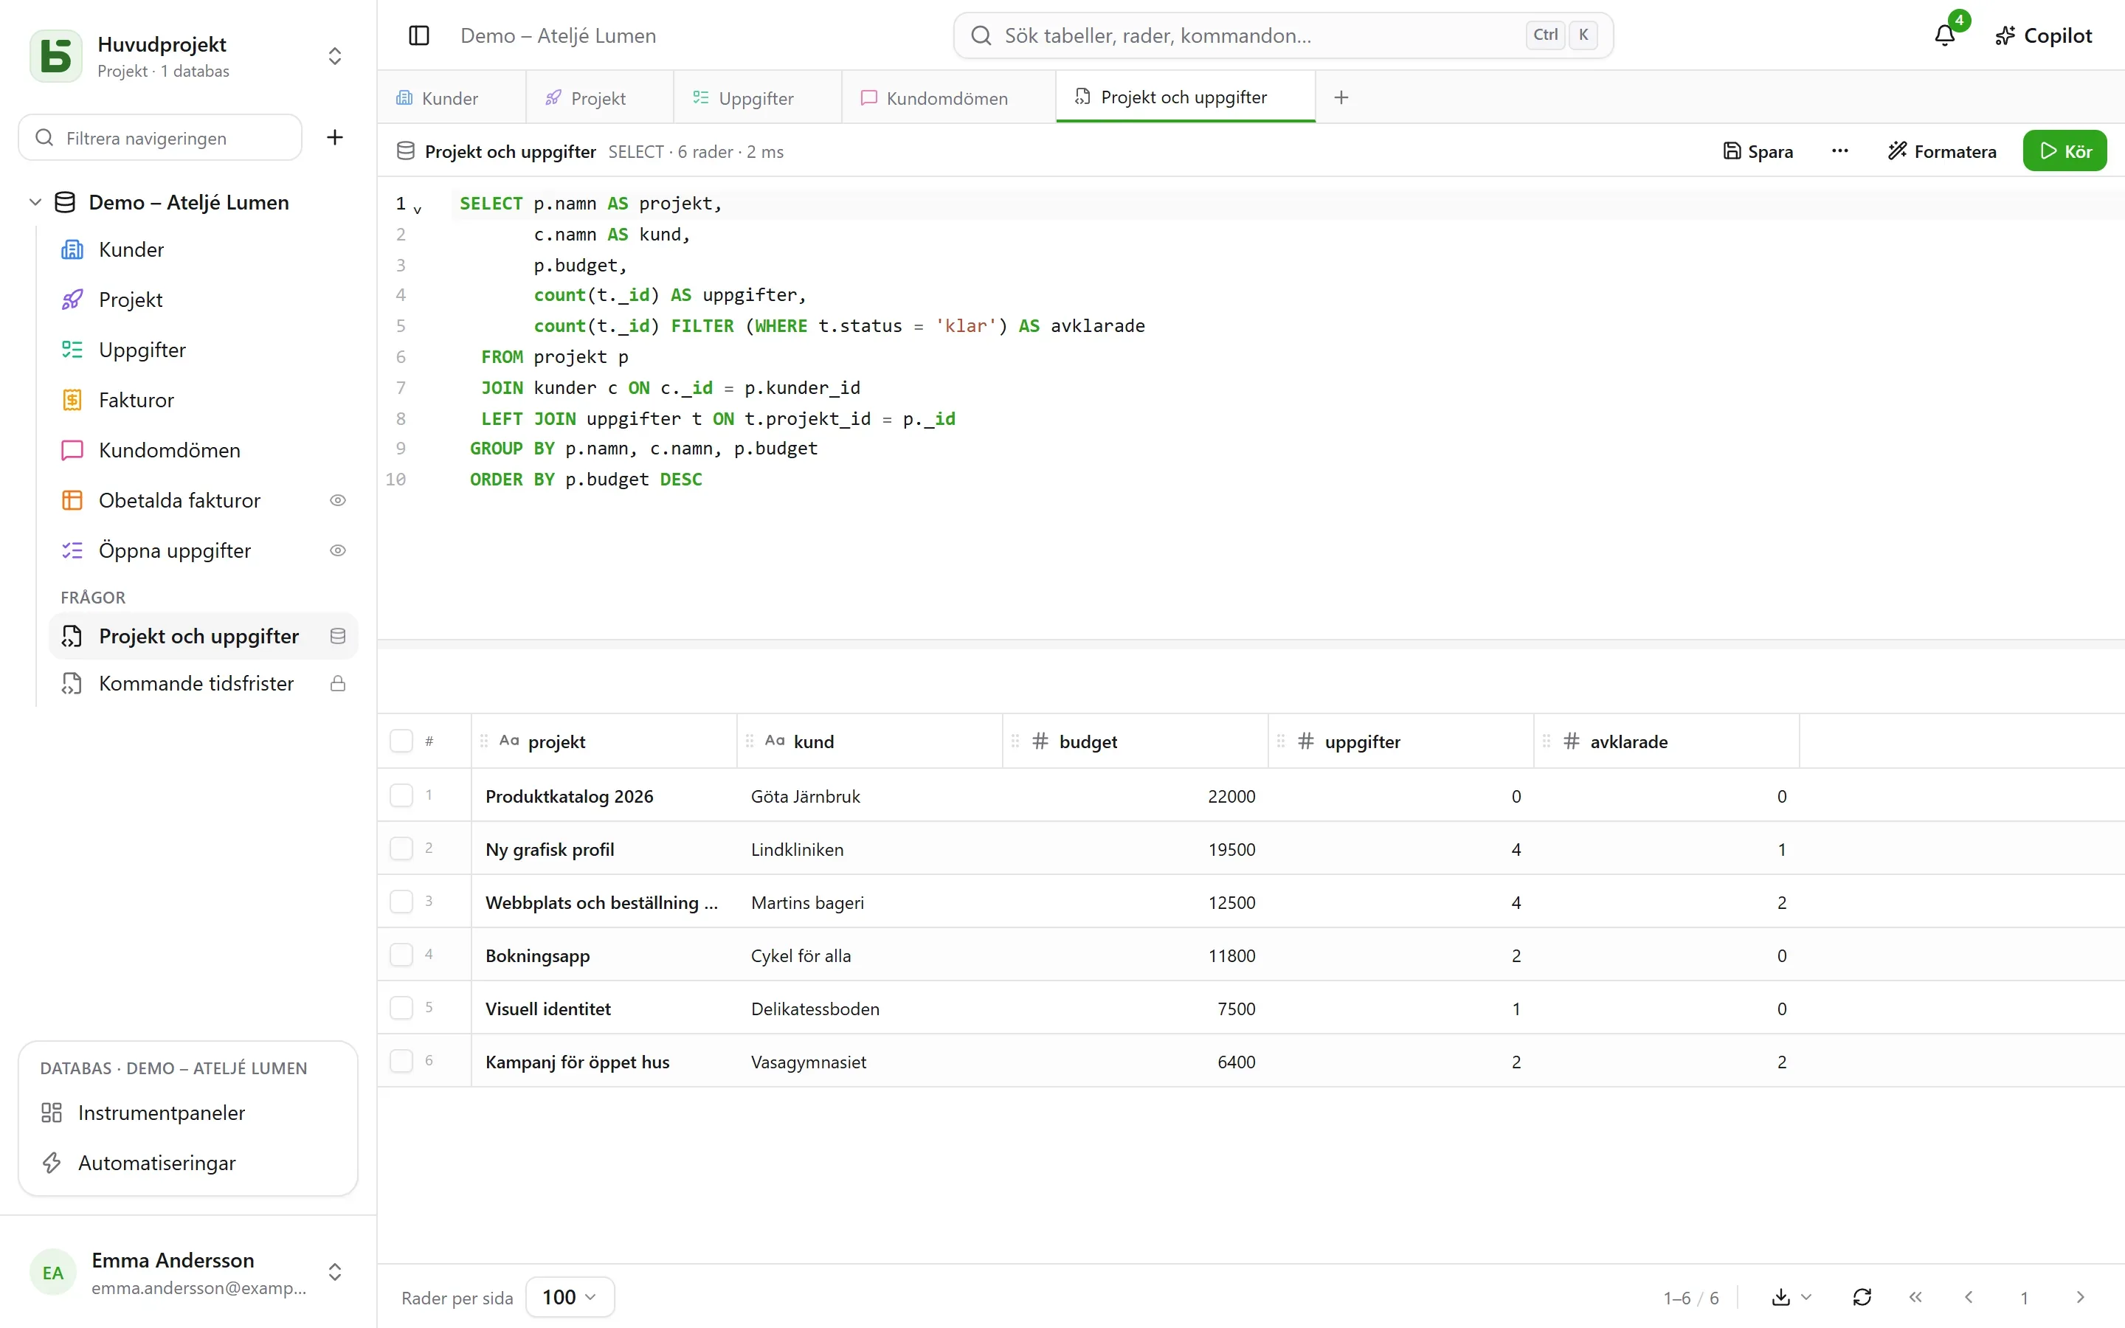The image size is (2125, 1328).
Task: Open the Rader per sida dropdown
Action: click(570, 1297)
